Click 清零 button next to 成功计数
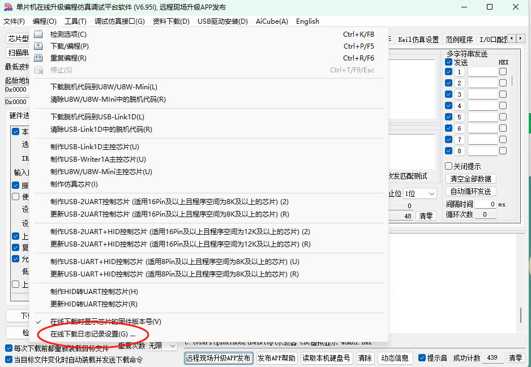Screen dimensions: 531x367 (x=515, y=358)
